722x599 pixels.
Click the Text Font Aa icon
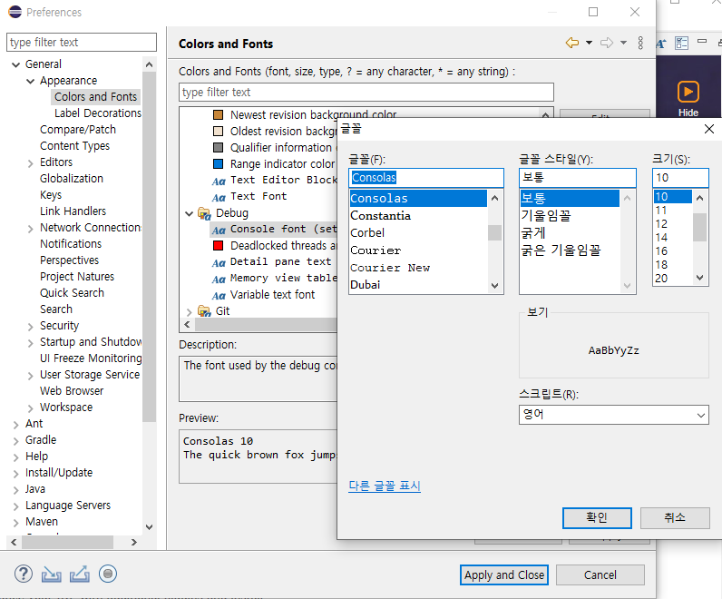pos(219,197)
